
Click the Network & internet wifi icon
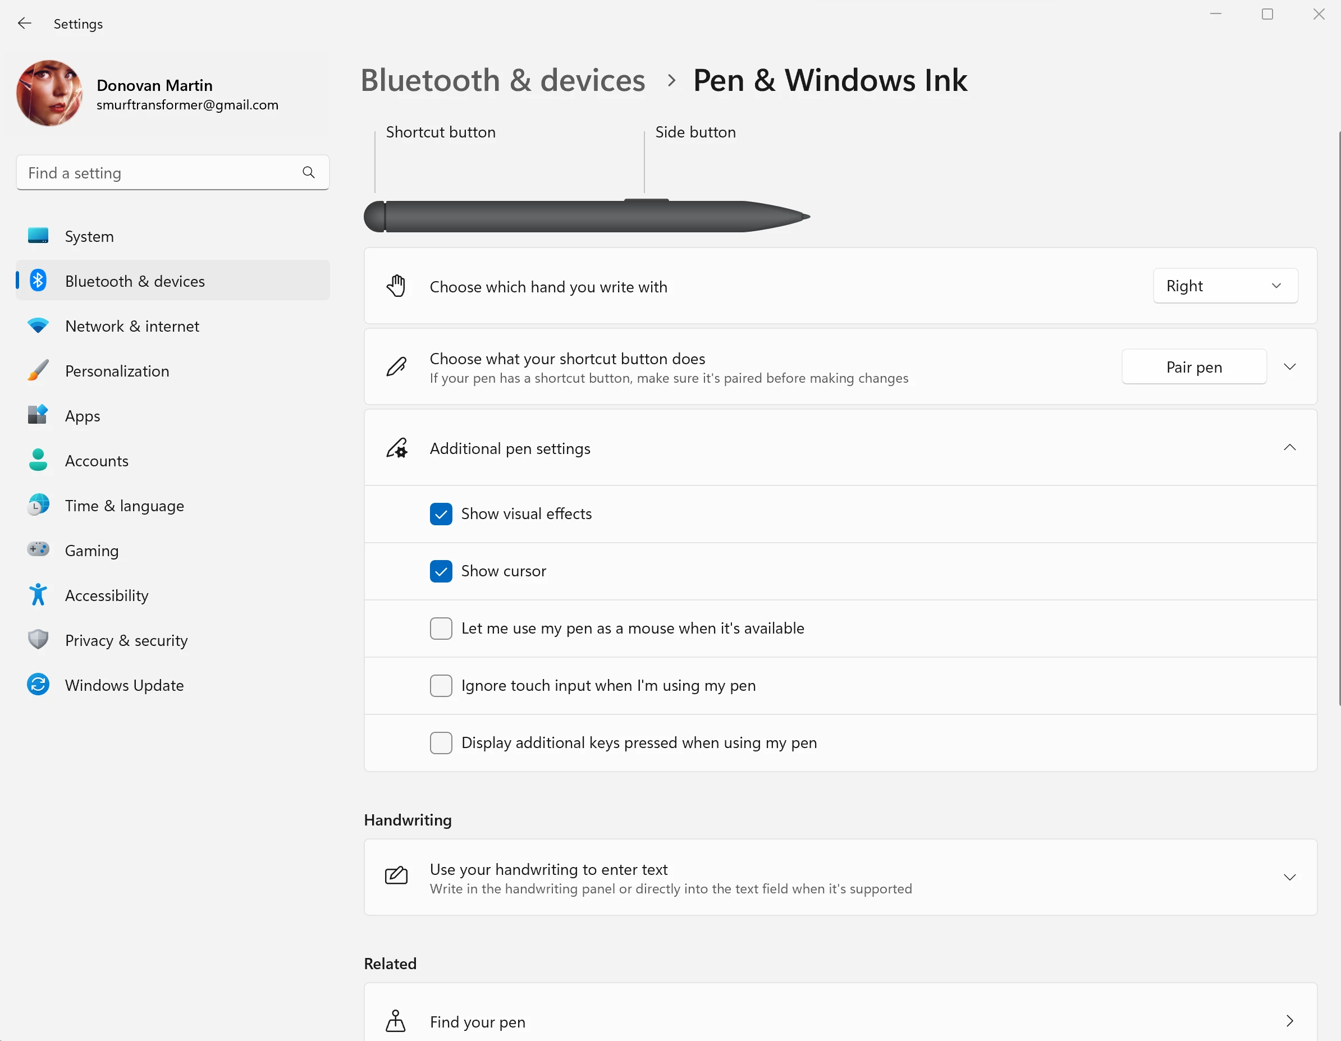(x=38, y=326)
